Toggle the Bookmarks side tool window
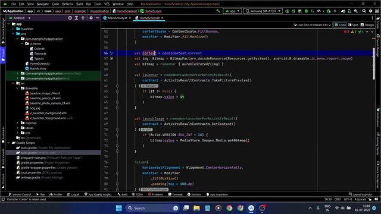The height and width of the screenshot is (214, 381). point(3,135)
